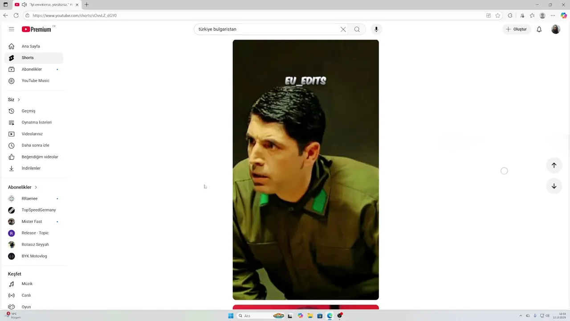Screen dimensions: 570x321
Task: Open Beğendiğim videolar list
Action: (x=34, y=157)
